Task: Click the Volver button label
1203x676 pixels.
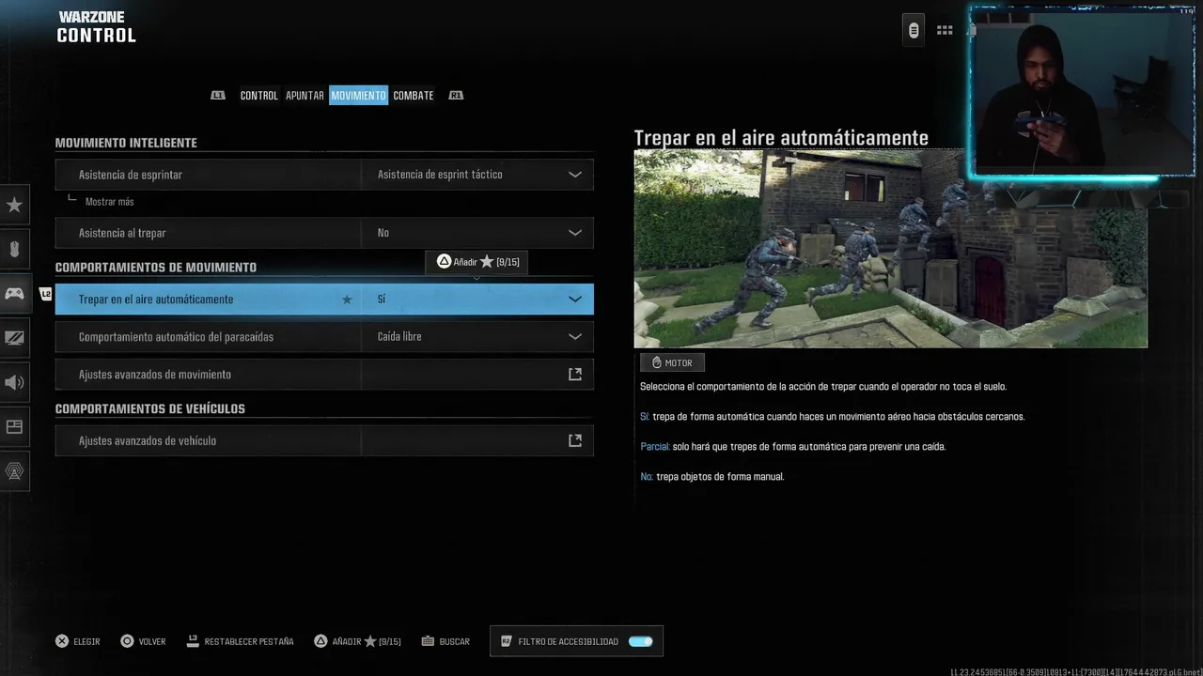Action: coord(152,642)
